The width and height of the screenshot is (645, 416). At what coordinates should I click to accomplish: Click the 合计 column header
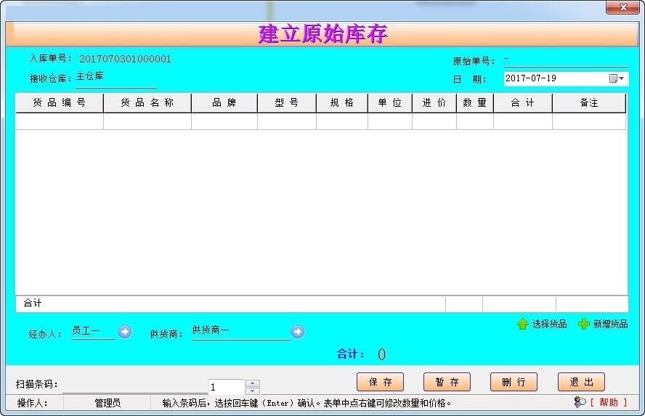(x=523, y=103)
